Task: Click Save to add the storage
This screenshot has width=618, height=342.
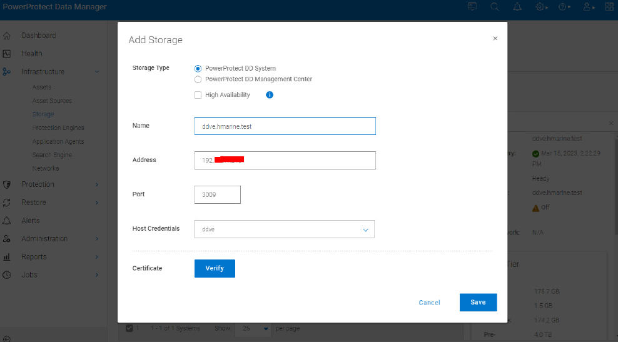Action: click(x=478, y=302)
